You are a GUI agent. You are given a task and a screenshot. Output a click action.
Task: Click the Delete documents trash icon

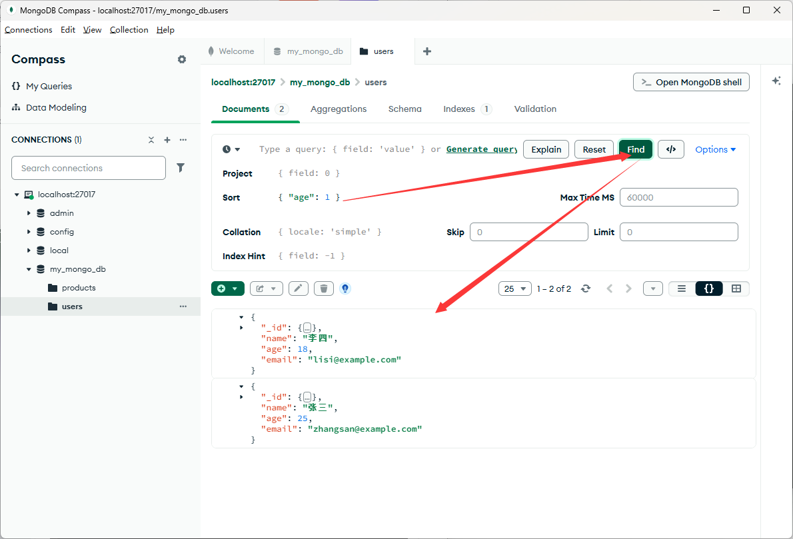coord(324,288)
